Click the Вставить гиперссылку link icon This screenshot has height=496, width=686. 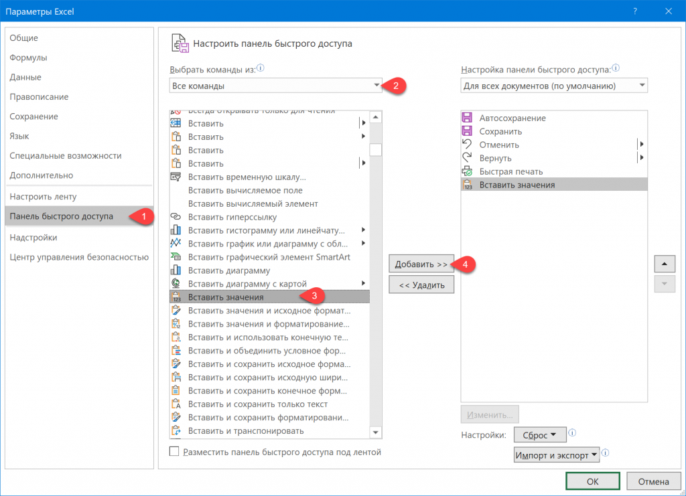tap(176, 217)
